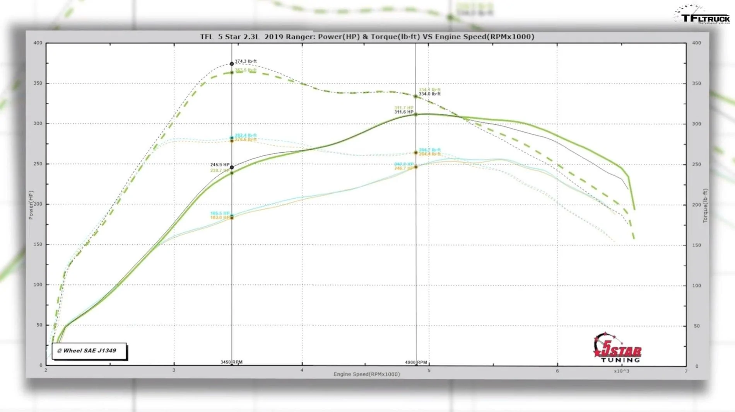Select the 374.3 lb-ft peak torque marker dot
The image size is (735, 412).
click(232, 64)
